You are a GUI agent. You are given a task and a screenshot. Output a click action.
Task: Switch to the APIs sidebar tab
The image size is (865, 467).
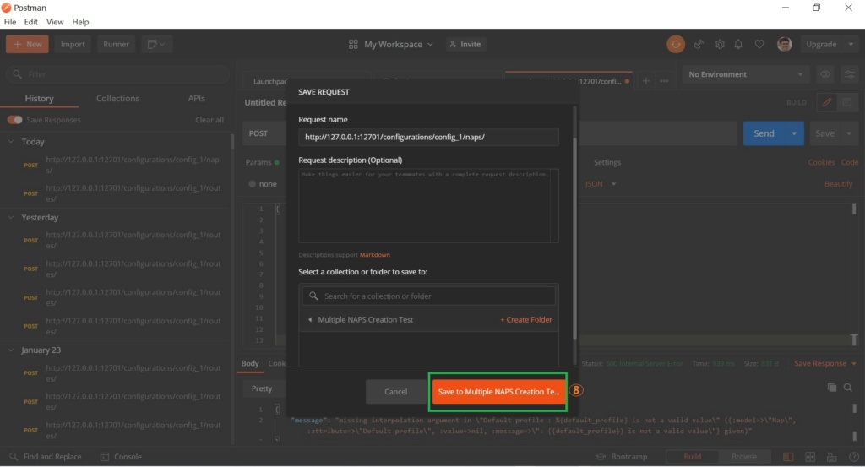196,98
